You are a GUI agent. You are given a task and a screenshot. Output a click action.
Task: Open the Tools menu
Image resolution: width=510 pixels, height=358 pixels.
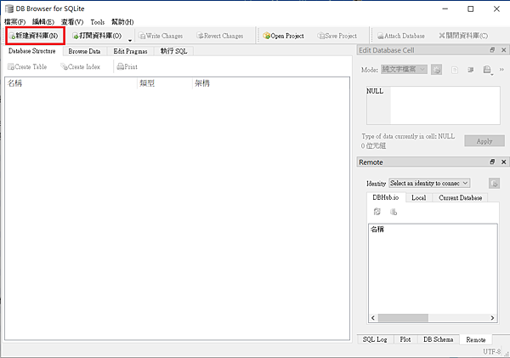pos(98,22)
